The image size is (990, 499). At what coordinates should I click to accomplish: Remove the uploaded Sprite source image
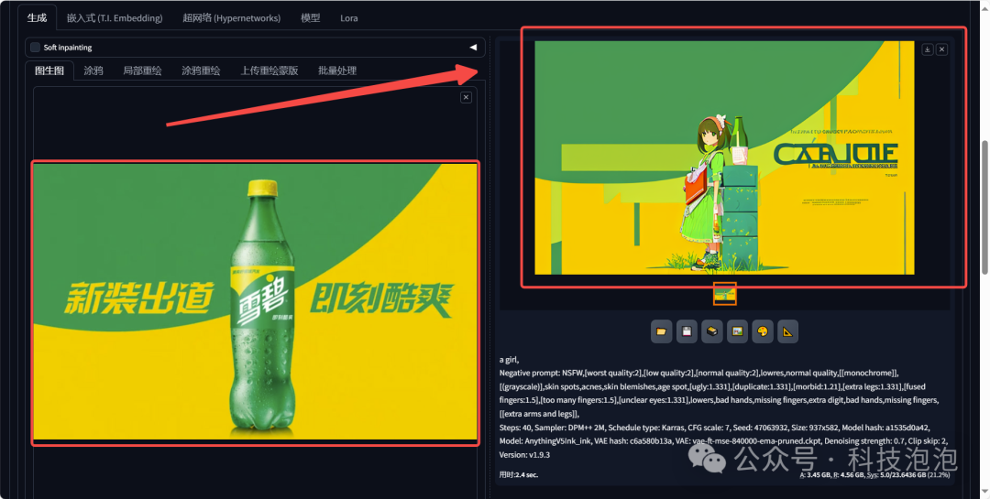tap(466, 97)
